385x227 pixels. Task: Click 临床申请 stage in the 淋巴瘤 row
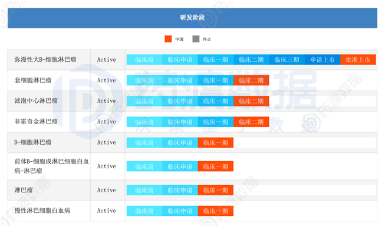point(180,190)
